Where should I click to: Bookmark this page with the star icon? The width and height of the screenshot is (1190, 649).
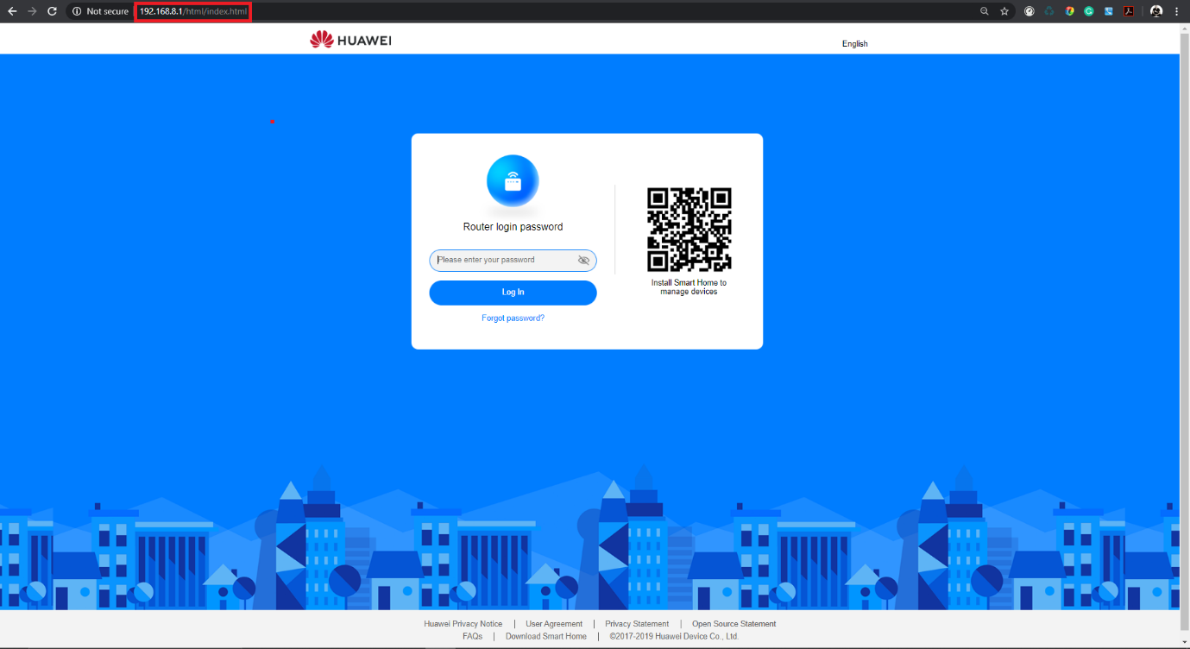click(1004, 11)
